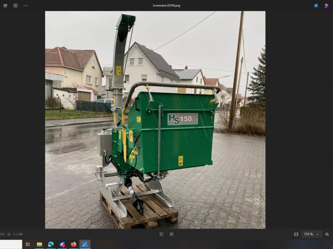Viewport: 333px width, 249px height.
Task: Launch Microsoft Edge from the taskbar
Action: click(51, 244)
